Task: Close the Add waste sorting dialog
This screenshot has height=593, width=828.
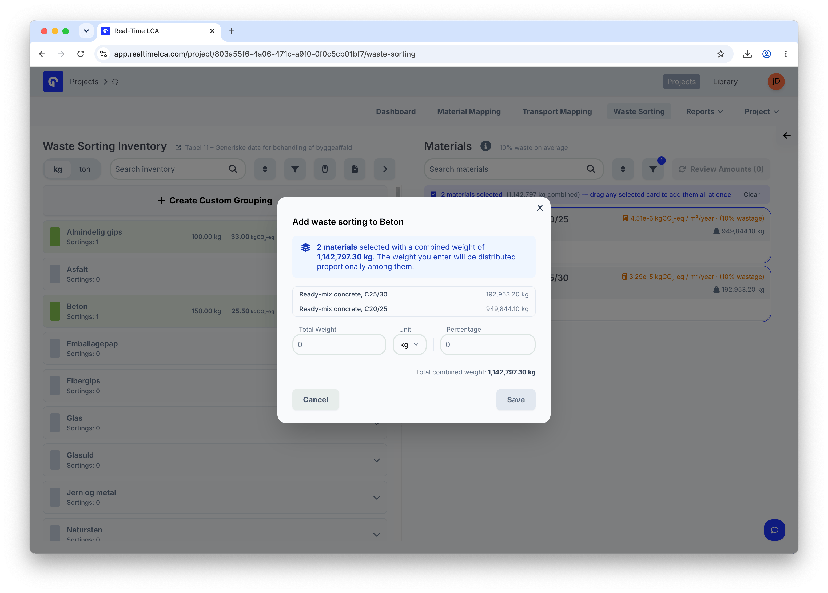Action: (540, 208)
